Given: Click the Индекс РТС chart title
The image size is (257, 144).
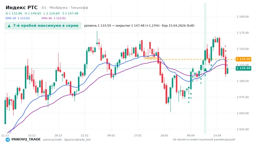Looking at the screenshot, I should [x=21, y=8].
